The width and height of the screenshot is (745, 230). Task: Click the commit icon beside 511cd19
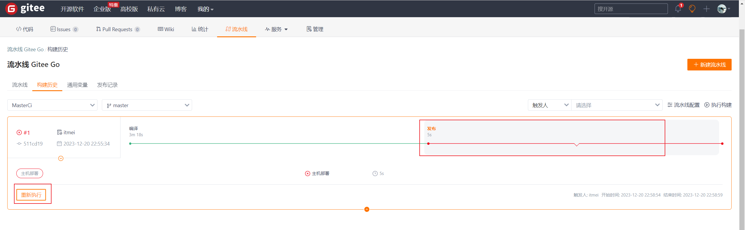[x=19, y=144]
